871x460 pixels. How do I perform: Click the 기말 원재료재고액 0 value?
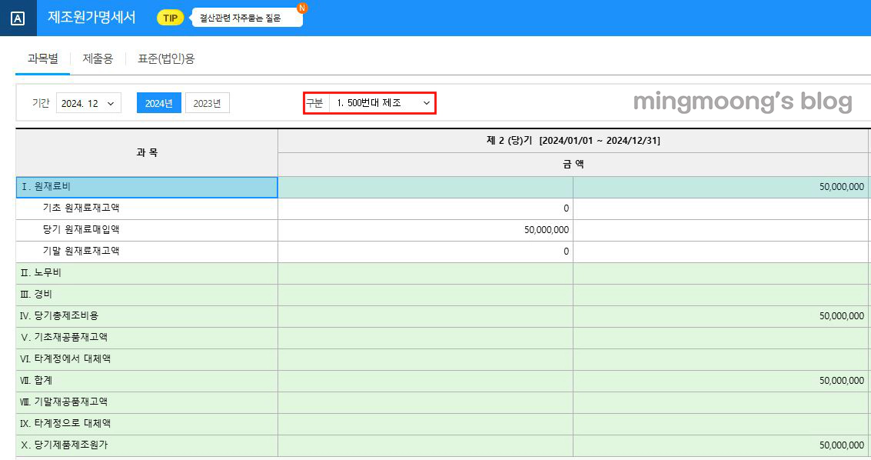click(566, 252)
